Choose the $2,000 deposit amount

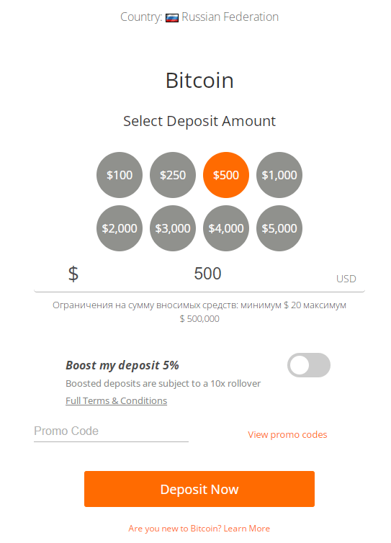coord(120,228)
